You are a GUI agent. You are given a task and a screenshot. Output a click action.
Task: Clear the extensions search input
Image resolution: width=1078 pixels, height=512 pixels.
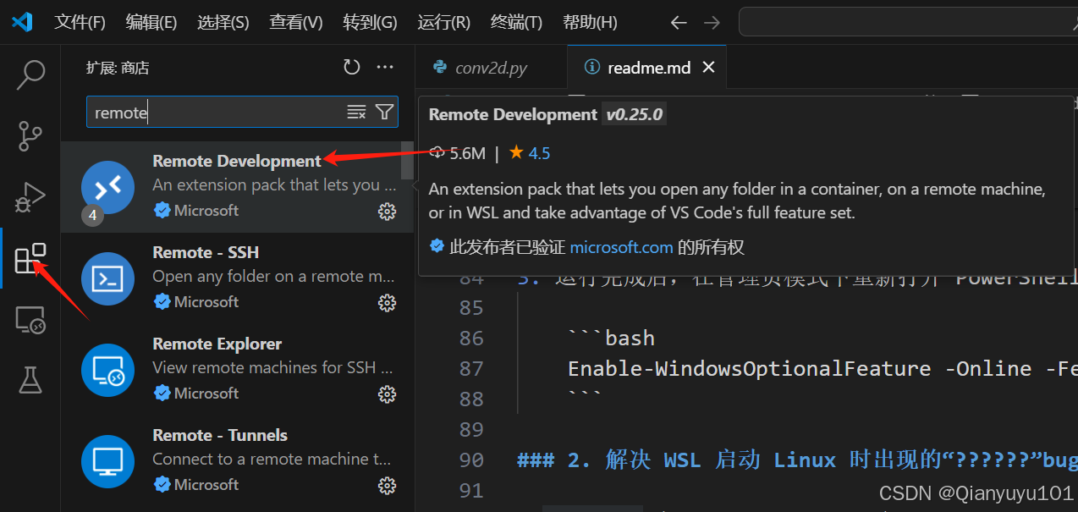[356, 111]
